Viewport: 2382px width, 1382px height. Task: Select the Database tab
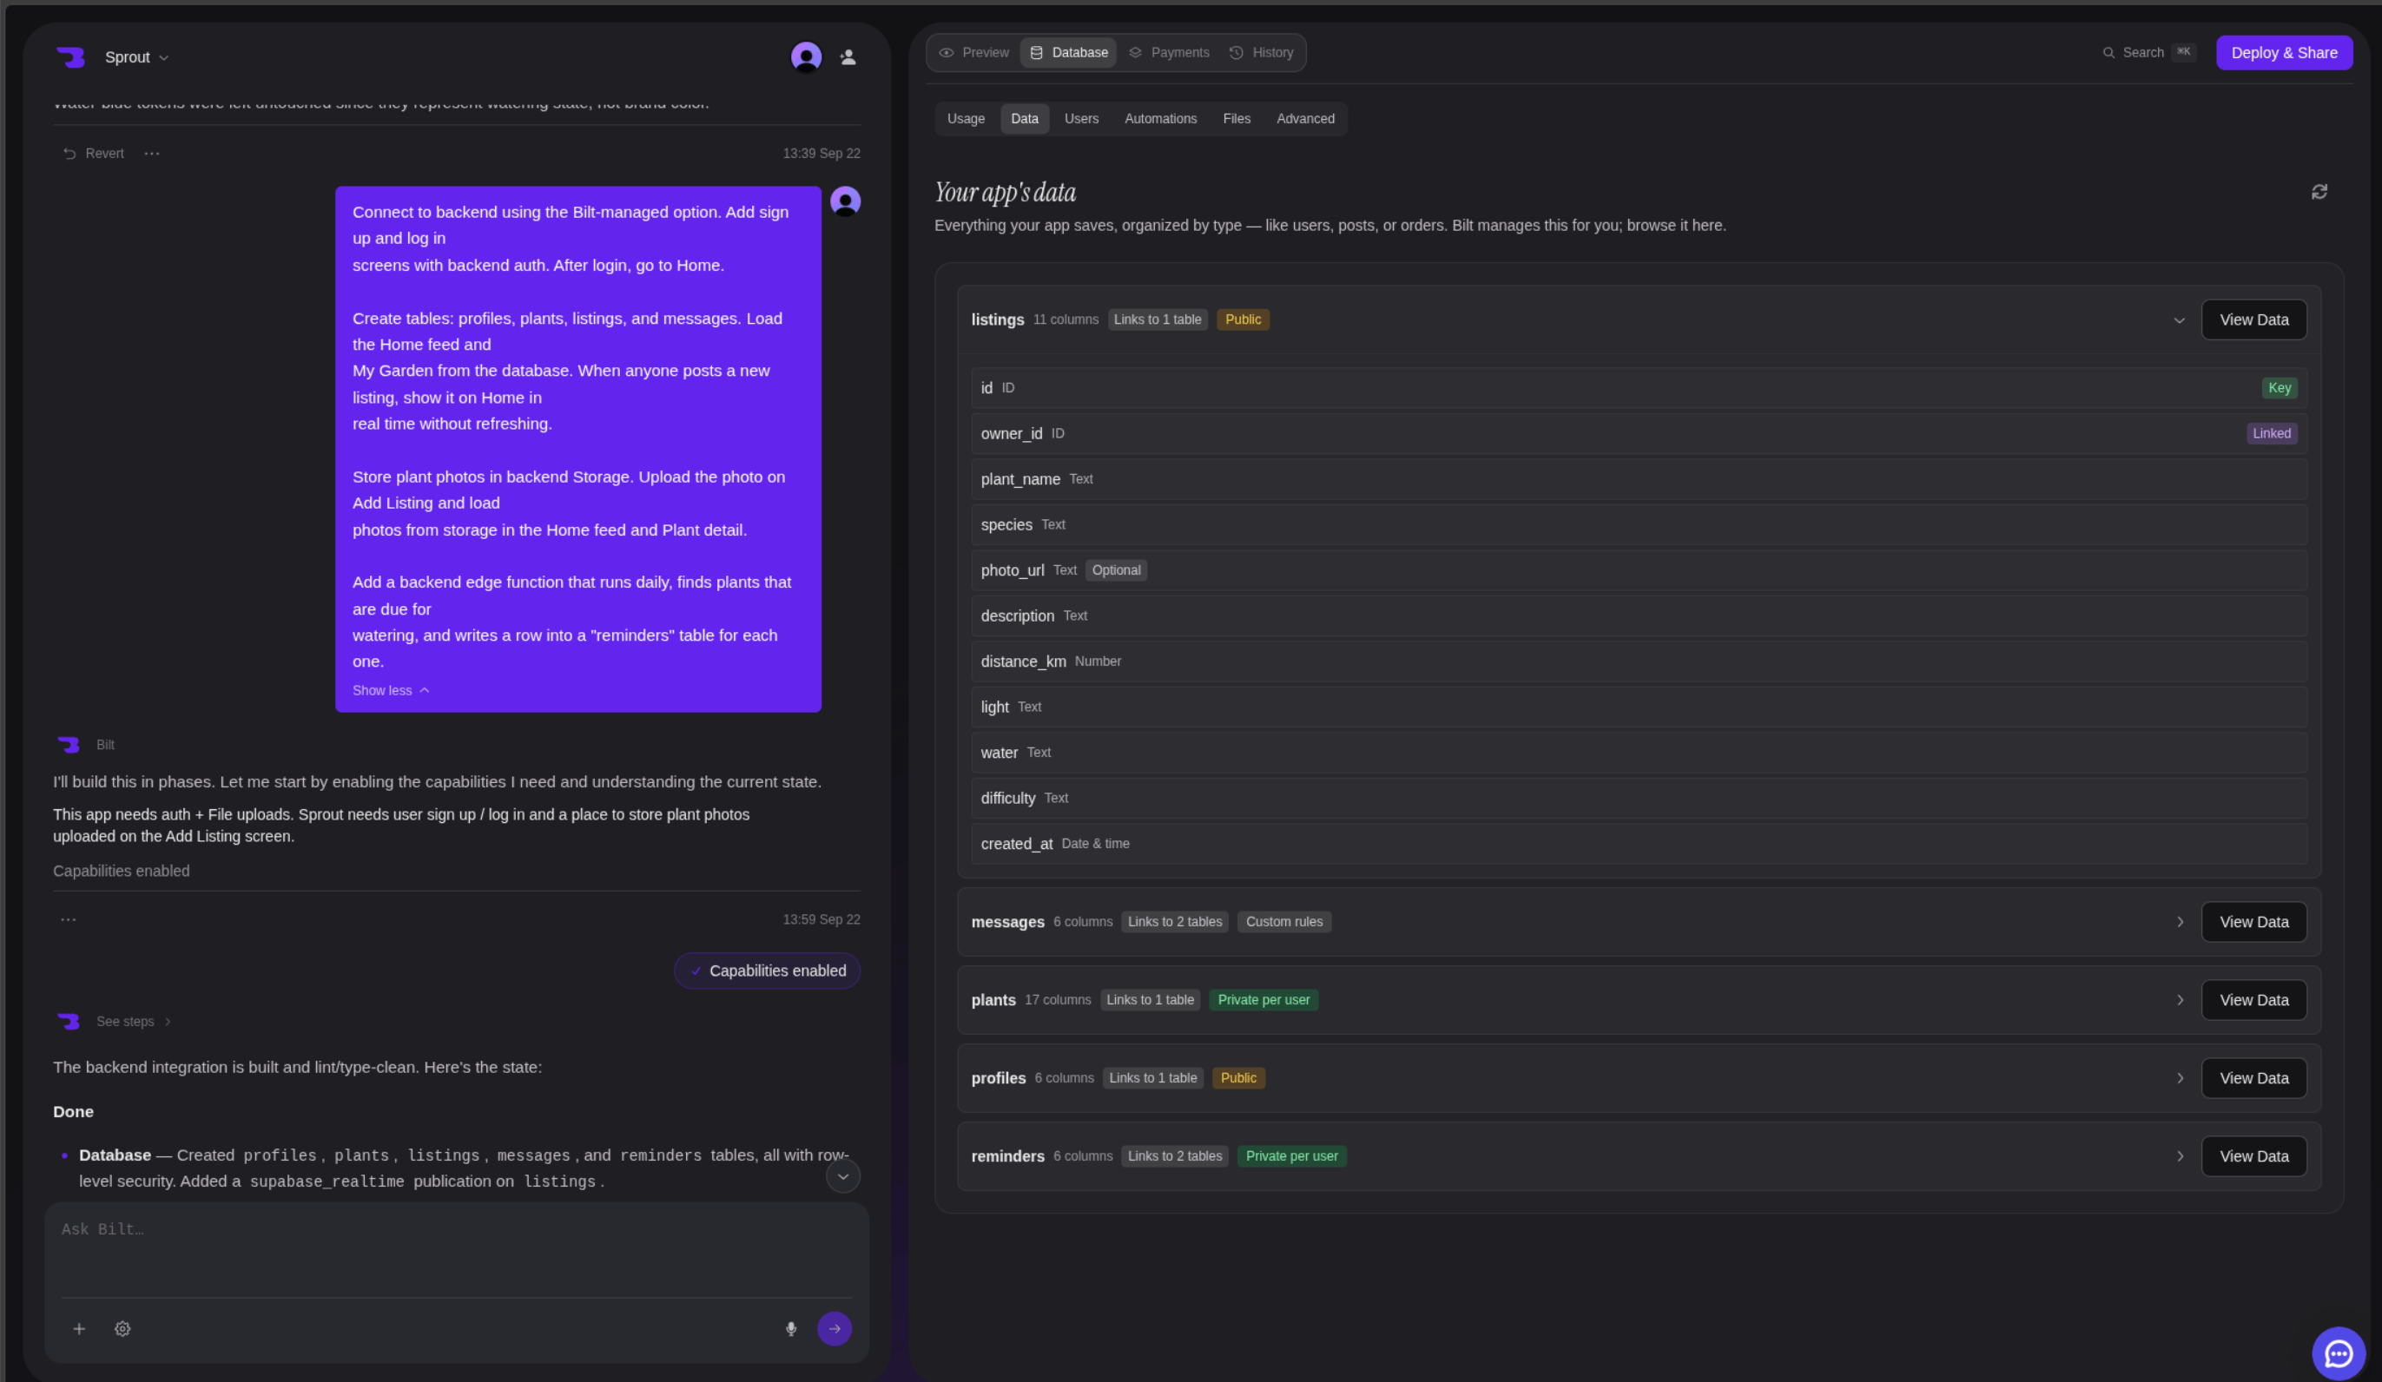pyautogui.click(x=1068, y=53)
